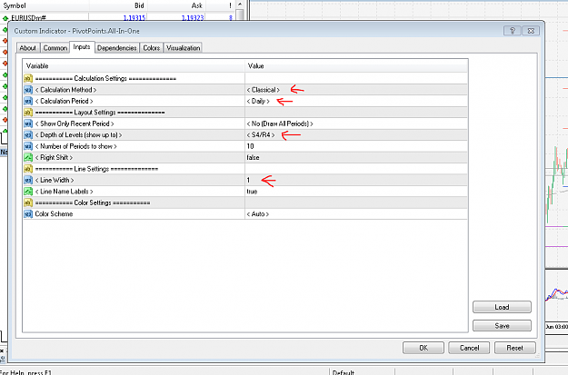Image resolution: width=568 pixels, height=375 pixels.
Task: Toggle the Line Name Labels true value
Action: pos(252,191)
